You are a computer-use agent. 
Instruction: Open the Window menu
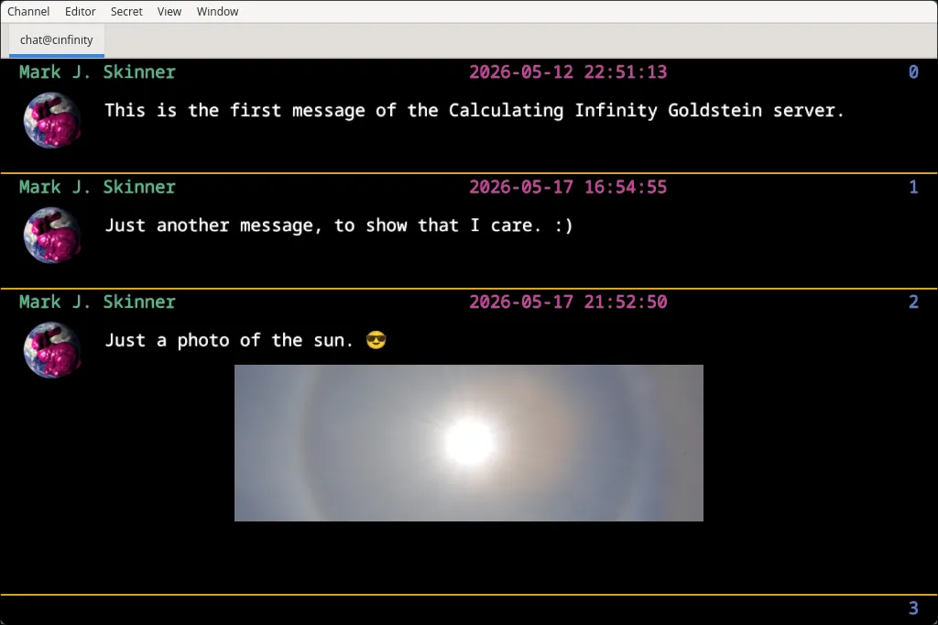tap(217, 11)
